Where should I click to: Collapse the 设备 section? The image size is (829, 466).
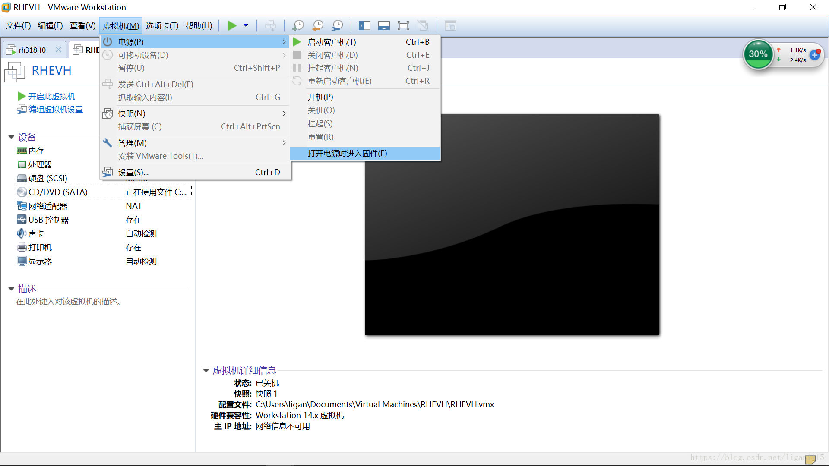click(x=11, y=137)
